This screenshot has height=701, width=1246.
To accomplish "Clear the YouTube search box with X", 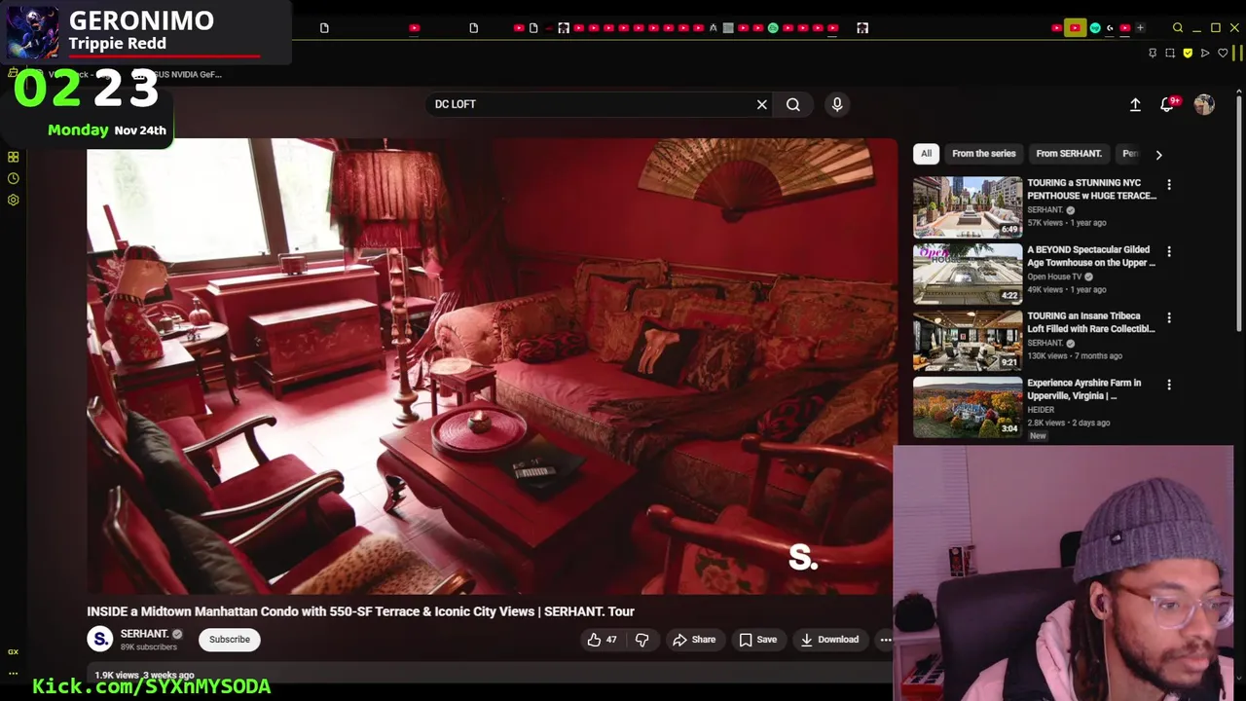I will 762,104.
